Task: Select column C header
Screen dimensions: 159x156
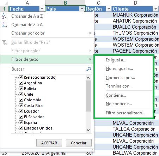Action: pyautogui.click(x=98, y=3)
